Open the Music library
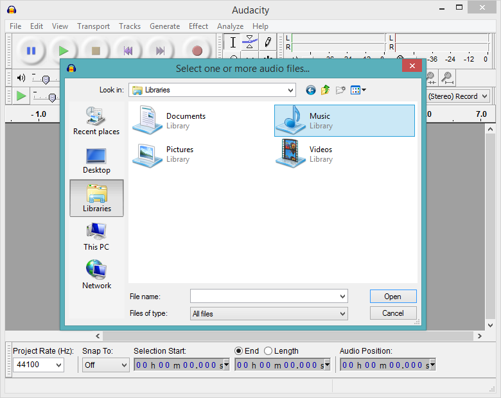 (344, 121)
